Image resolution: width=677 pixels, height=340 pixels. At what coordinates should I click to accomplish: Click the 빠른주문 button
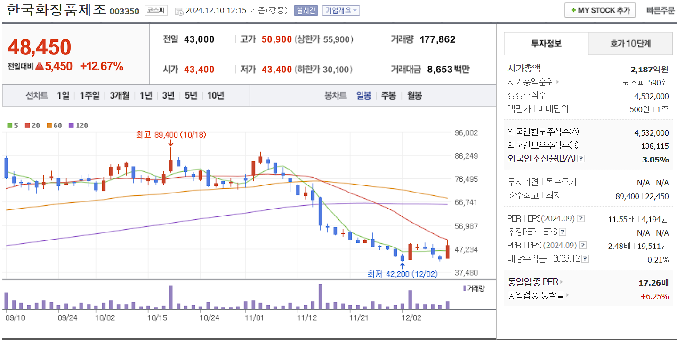coord(661,10)
